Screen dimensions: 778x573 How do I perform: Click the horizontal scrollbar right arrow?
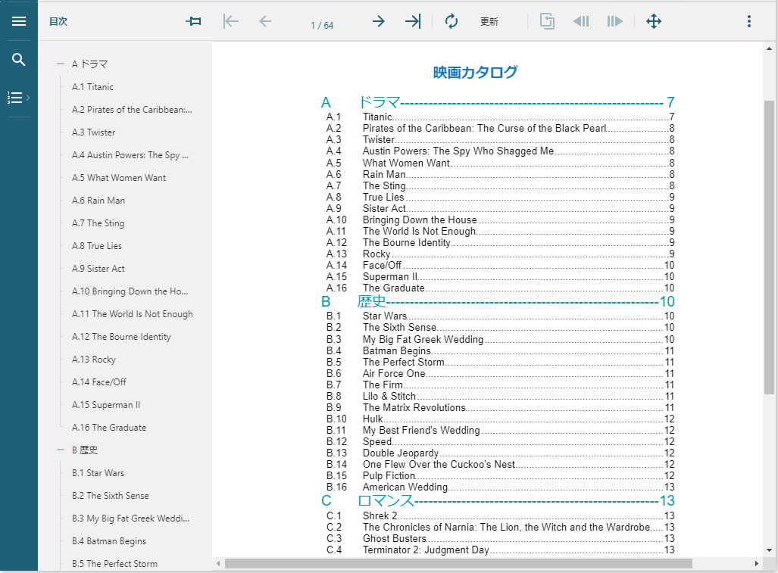tap(756, 564)
